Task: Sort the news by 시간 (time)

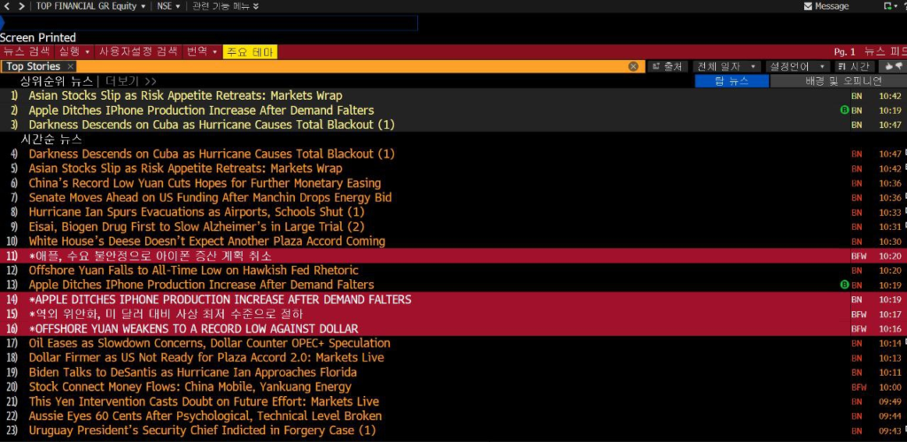Action: point(855,66)
